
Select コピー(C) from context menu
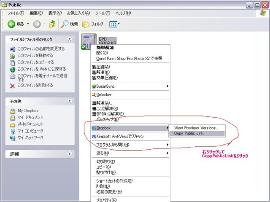[130, 167]
